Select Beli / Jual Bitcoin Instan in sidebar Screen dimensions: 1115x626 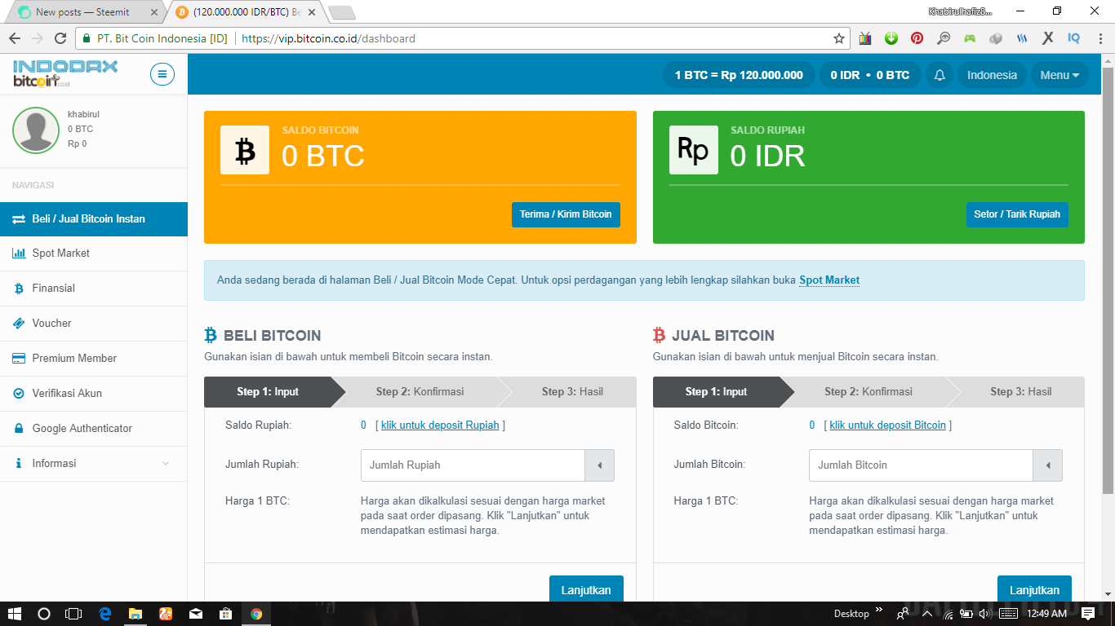(x=94, y=218)
